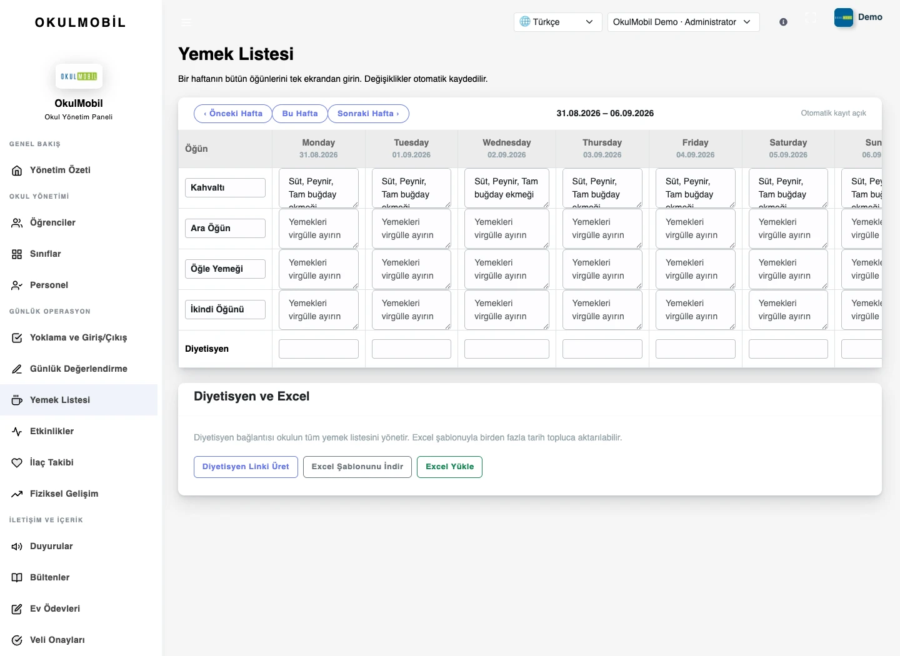Screen dimensions: 900x656
Task: Click the Otomatik kayıt açık status text
Action: pos(833,113)
